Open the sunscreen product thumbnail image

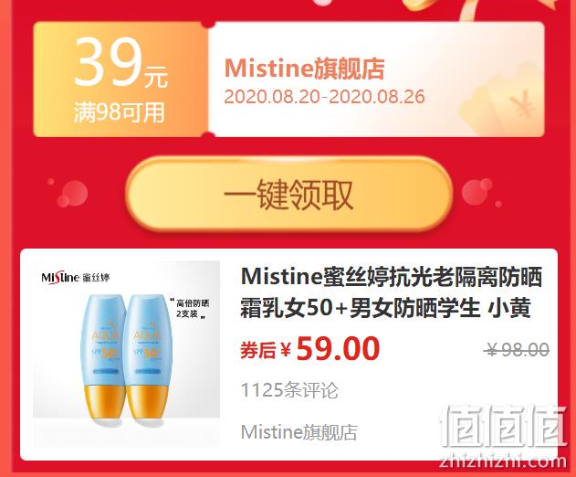(x=127, y=354)
